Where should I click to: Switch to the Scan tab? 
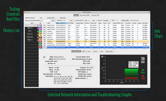pos(76,15)
